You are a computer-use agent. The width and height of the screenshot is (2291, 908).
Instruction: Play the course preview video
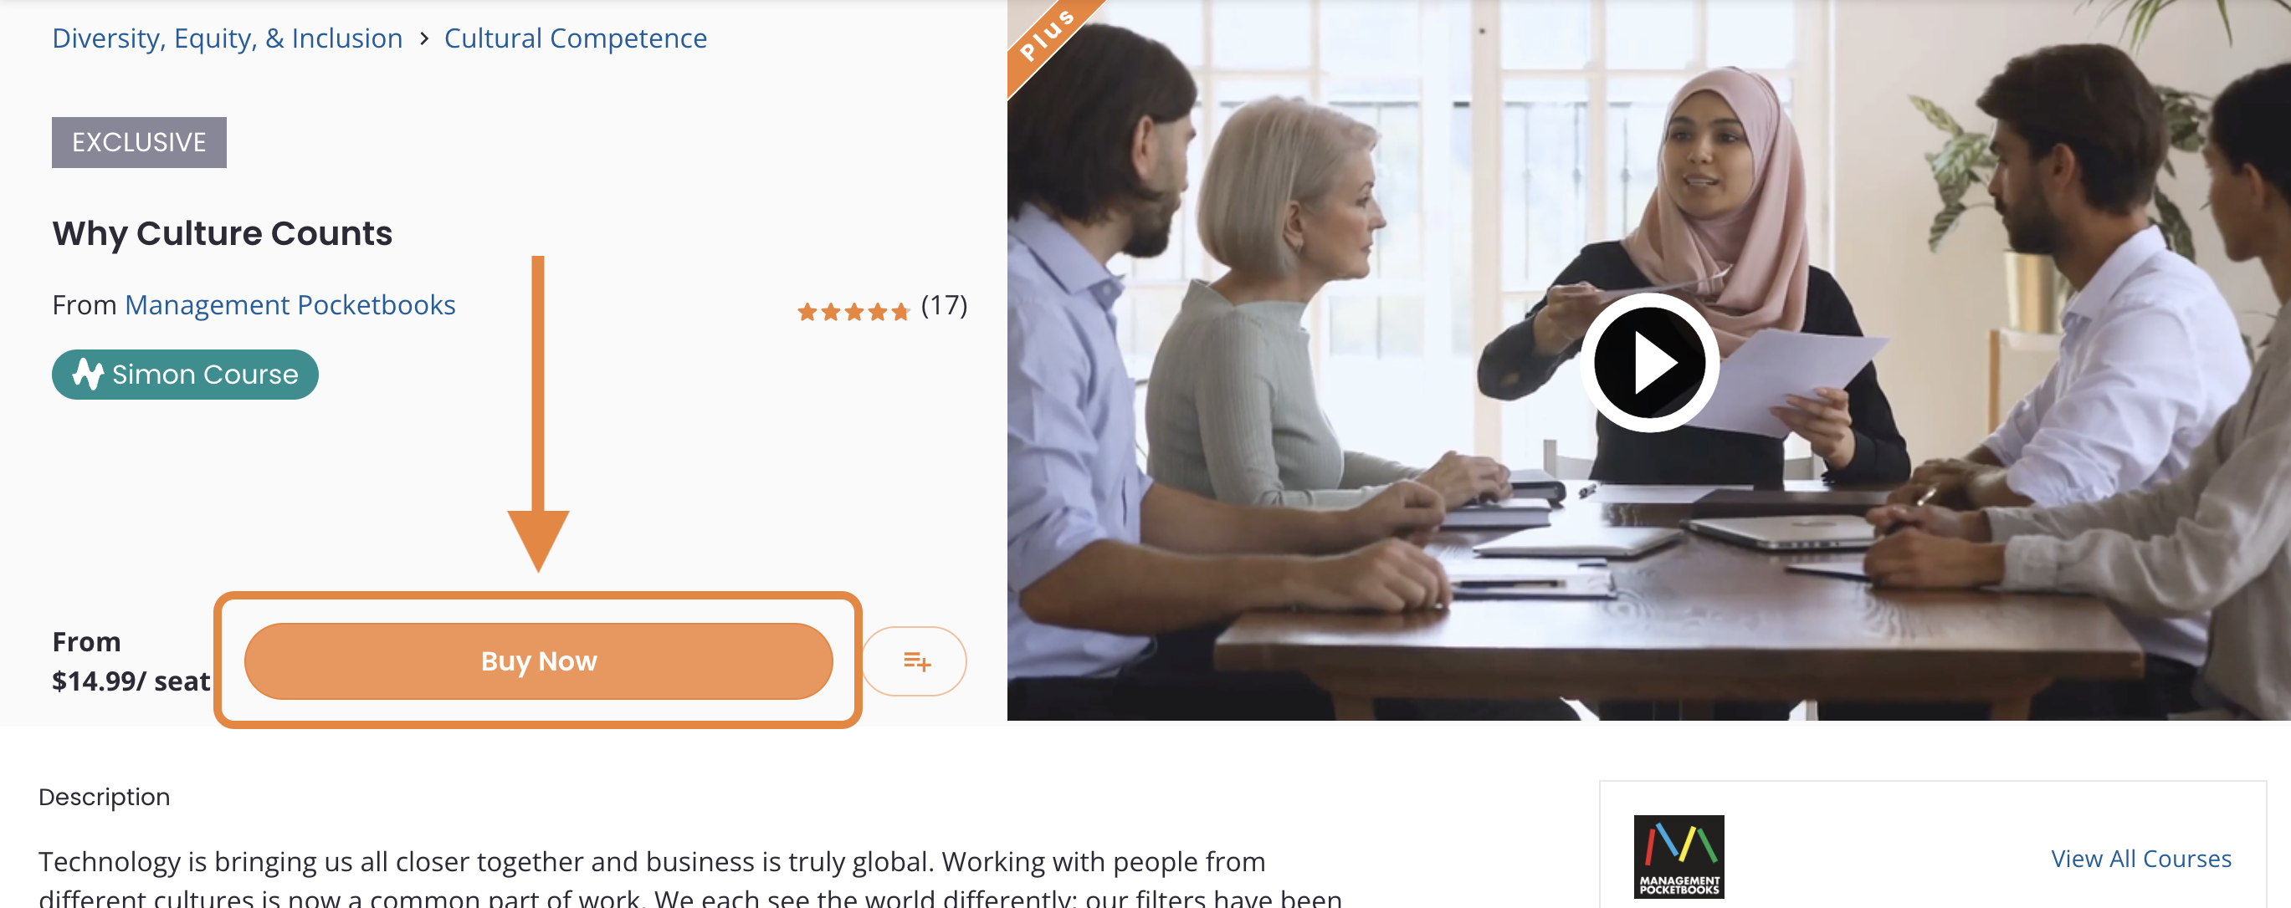click(x=1648, y=363)
